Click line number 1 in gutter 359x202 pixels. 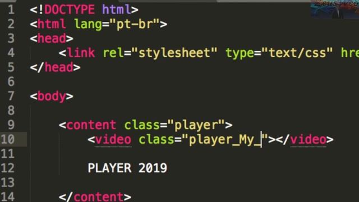[11, 10]
